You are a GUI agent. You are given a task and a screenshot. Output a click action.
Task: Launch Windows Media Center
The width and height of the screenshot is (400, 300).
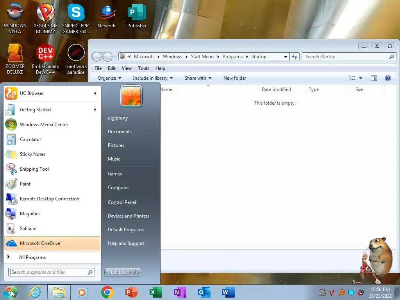[x=52, y=125]
